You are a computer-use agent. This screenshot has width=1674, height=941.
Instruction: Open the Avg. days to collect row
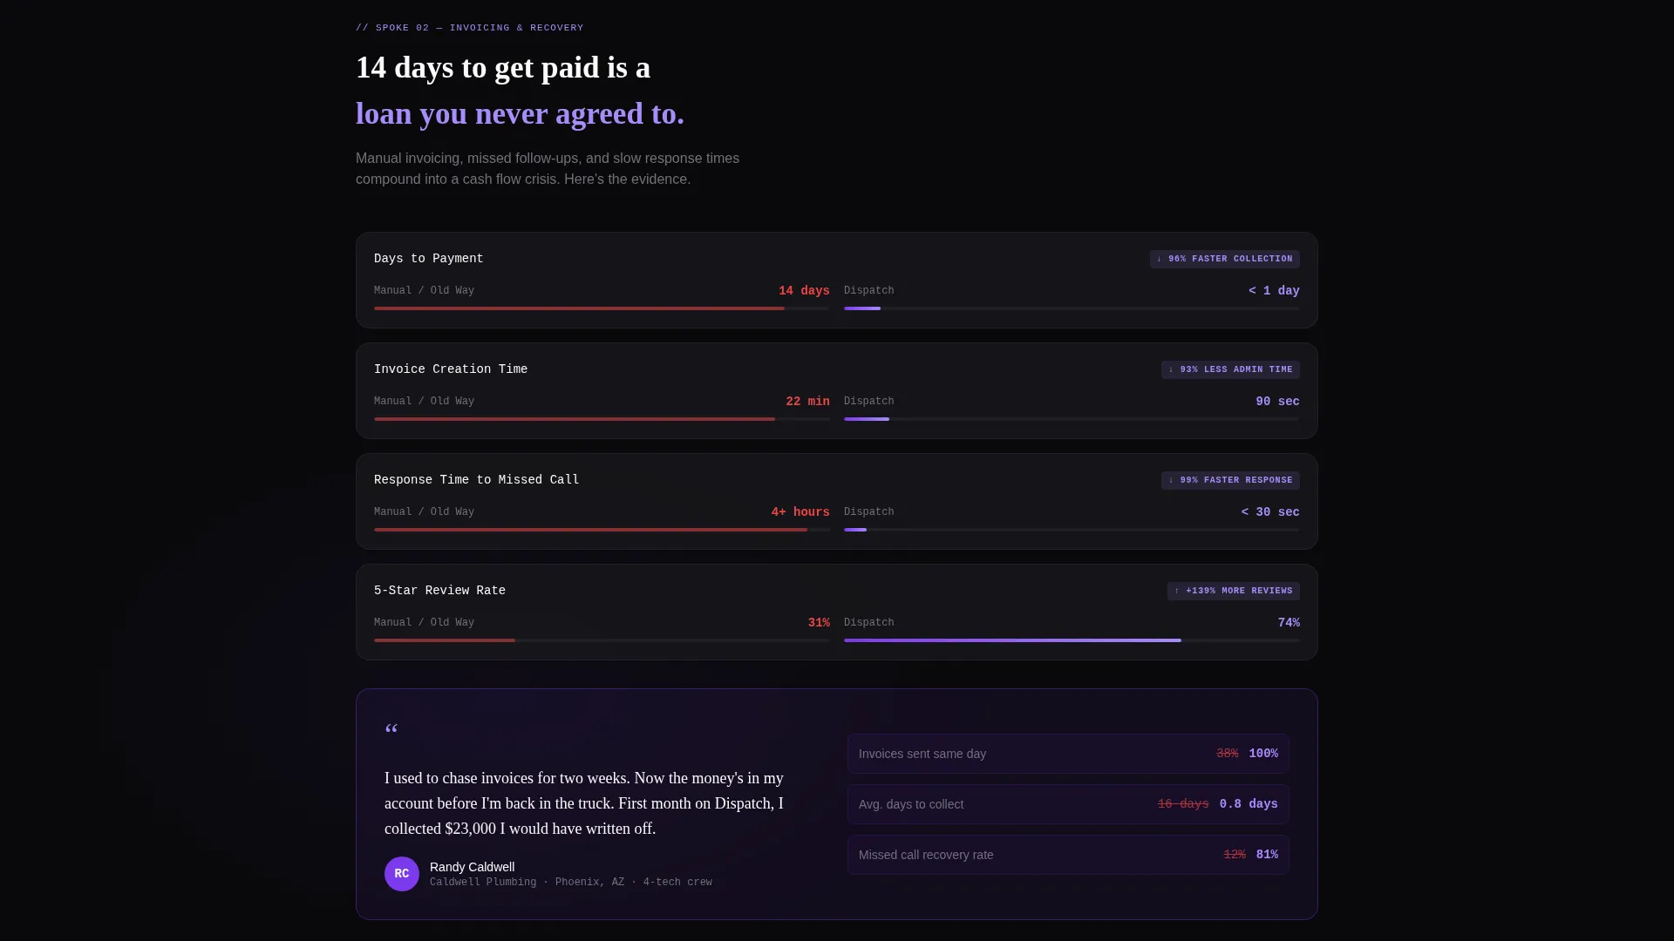[x=1068, y=804]
